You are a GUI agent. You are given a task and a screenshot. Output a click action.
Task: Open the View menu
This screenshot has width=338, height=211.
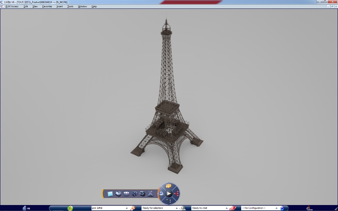pos(35,6)
